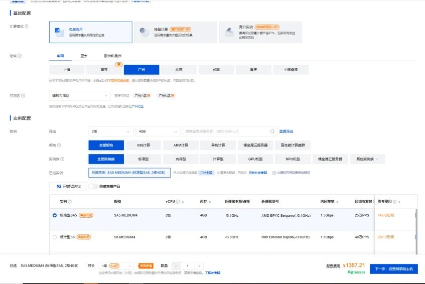Click the help icon beside 可用区
This screenshot has height=284, width=425.
pos(23,95)
